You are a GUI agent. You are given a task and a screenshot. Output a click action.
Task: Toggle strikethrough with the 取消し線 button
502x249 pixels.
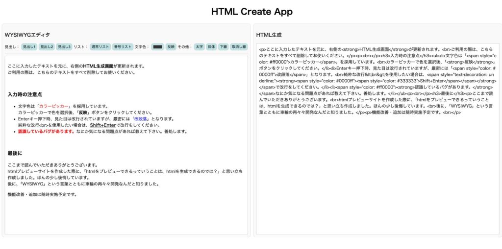click(239, 46)
